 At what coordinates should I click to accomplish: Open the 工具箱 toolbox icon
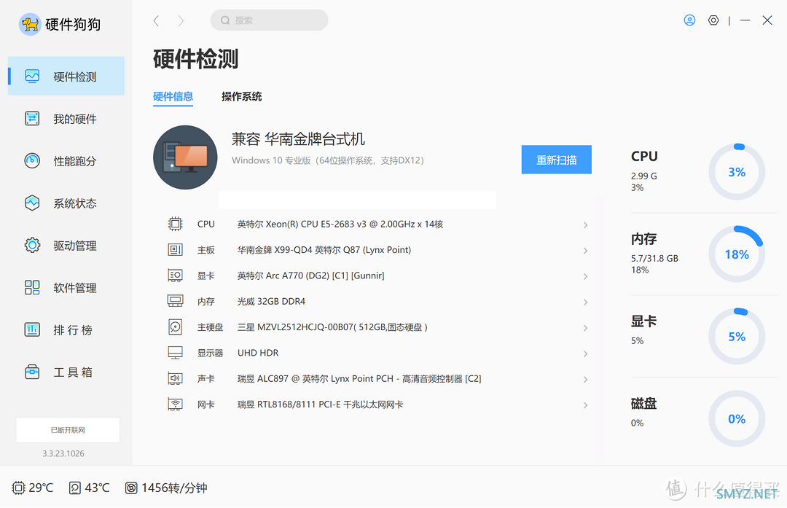(32, 372)
